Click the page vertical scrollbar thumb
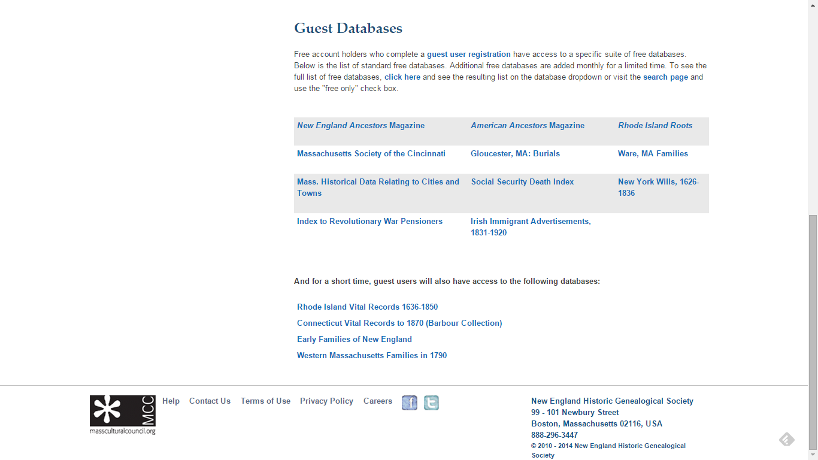This screenshot has height=460, width=818. pos(813,332)
